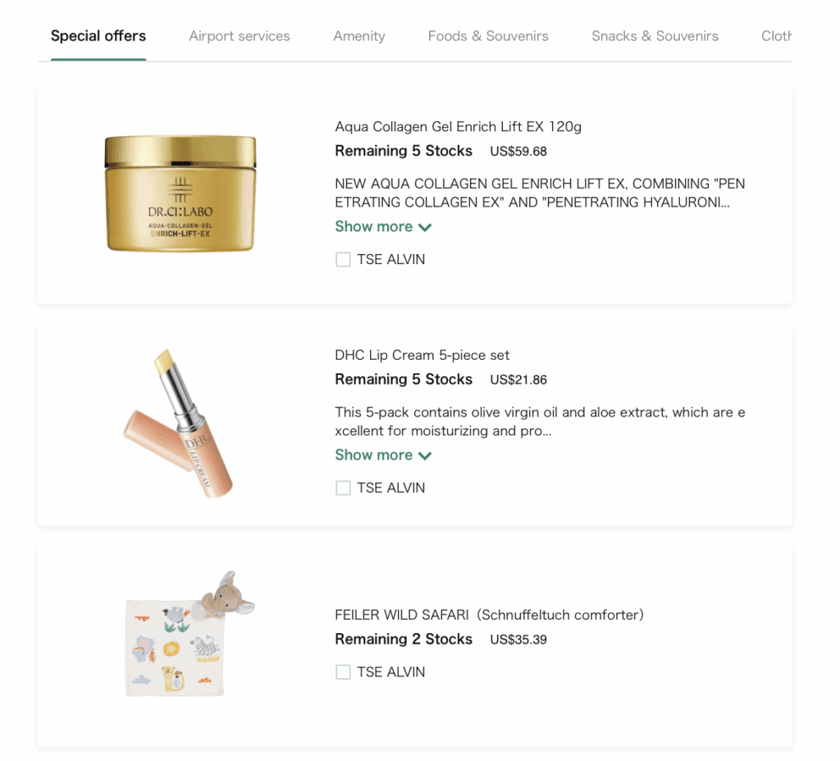Click the Feiler safari comforter image
The image size is (840, 761).
point(189,634)
